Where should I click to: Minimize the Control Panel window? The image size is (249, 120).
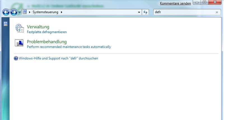[197, 2]
